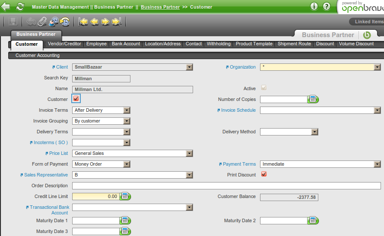Open the help question mark icon

(x=327, y=6)
